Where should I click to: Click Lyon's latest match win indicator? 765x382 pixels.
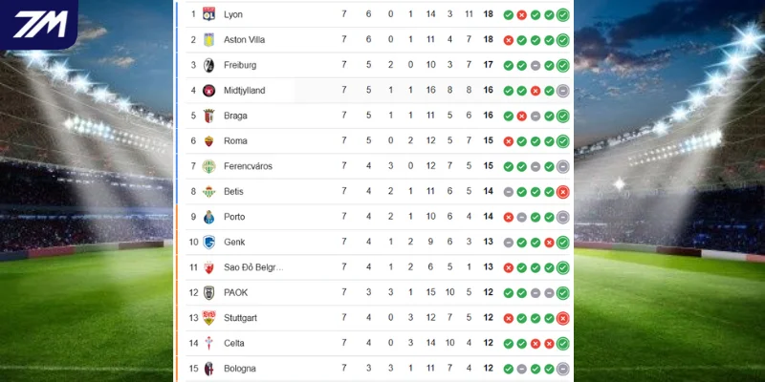point(563,14)
